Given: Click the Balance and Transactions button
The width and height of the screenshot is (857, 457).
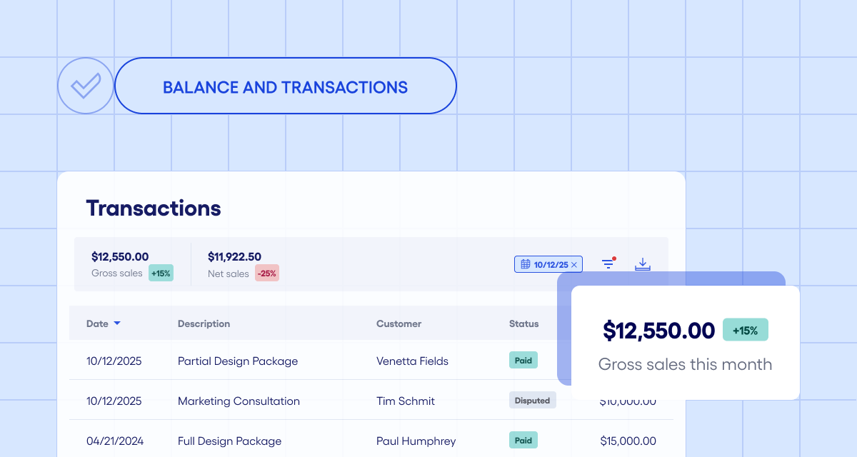Looking at the screenshot, I should coord(286,86).
